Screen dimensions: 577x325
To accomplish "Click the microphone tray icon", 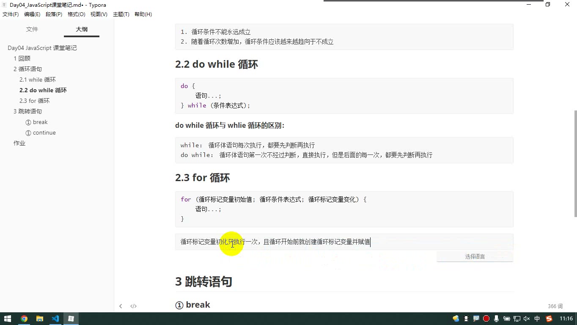I will point(496,319).
